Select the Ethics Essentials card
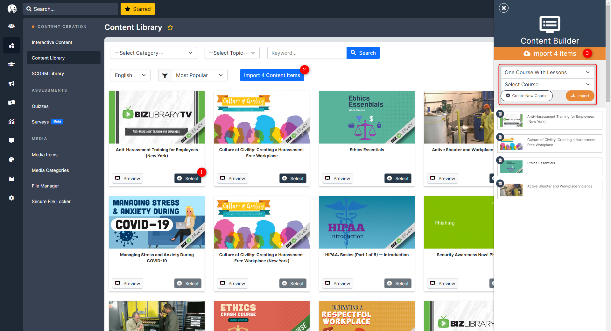This screenshot has width=611, height=331. point(398,179)
